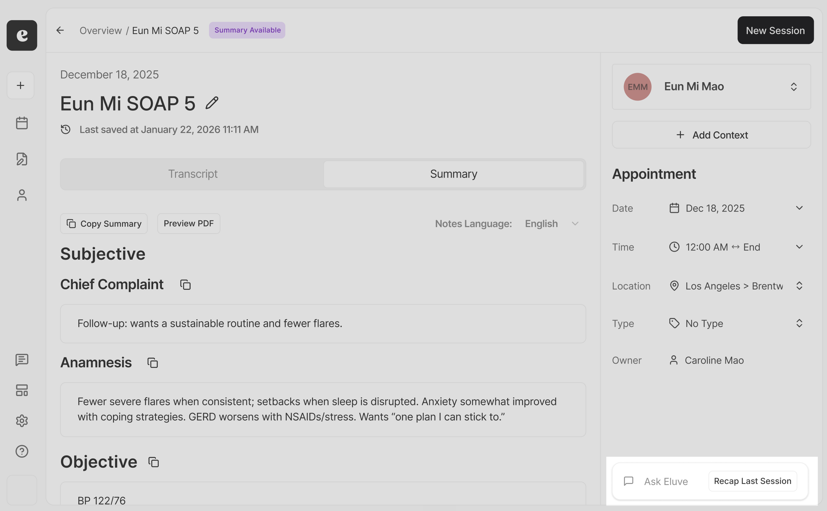This screenshot has width=827, height=511.
Task: Click the Copy Summary button
Action: pos(104,224)
